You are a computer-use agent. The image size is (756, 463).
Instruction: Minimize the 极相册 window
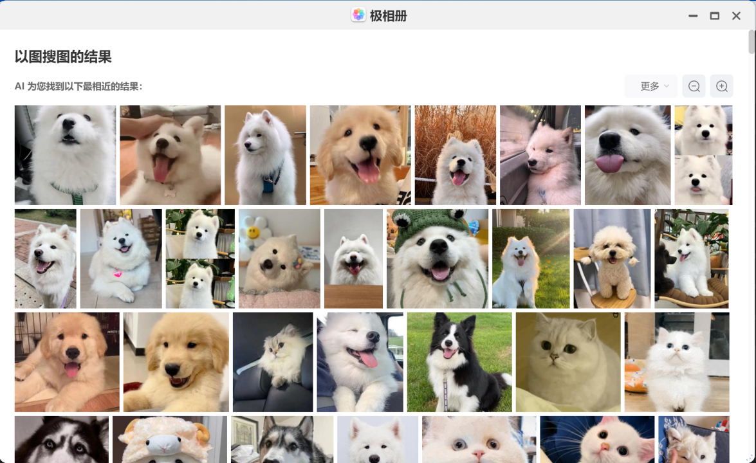(x=694, y=16)
